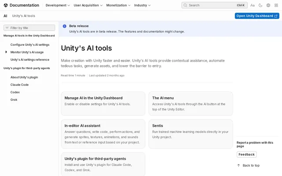Open Unity Dashboard button
The width and height of the screenshot is (282, 176).
click(257, 16)
